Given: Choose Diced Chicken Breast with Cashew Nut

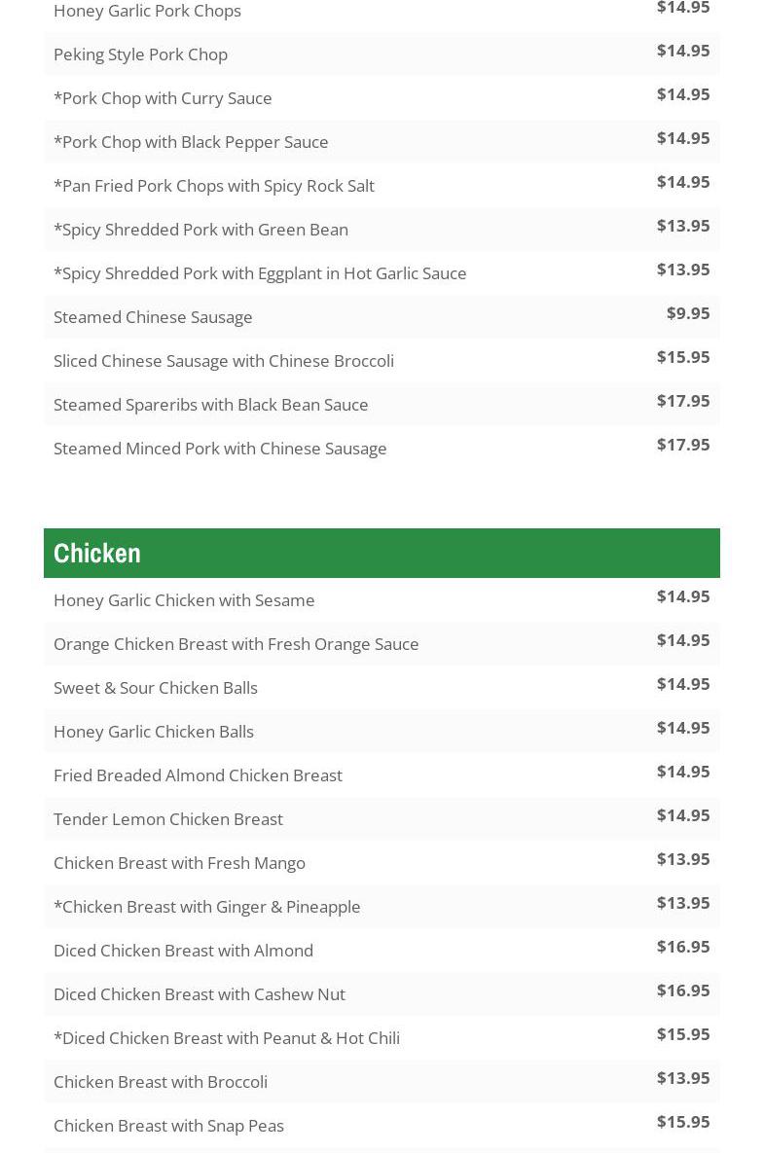Looking at the screenshot, I should [x=199, y=994].
